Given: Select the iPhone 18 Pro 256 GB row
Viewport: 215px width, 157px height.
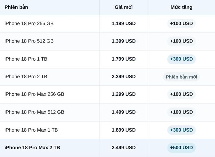Looking at the screenshot, I should [107, 24].
